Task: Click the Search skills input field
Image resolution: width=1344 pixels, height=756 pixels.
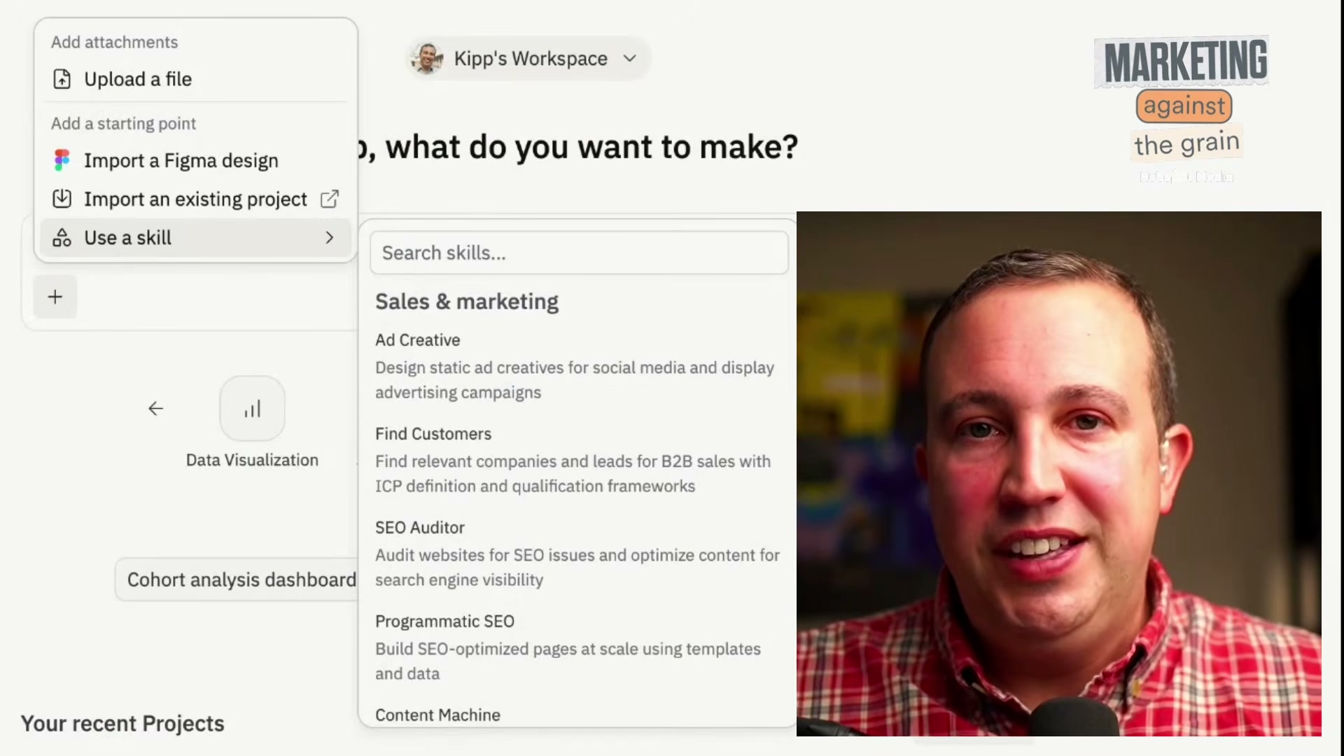Action: pos(579,253)
